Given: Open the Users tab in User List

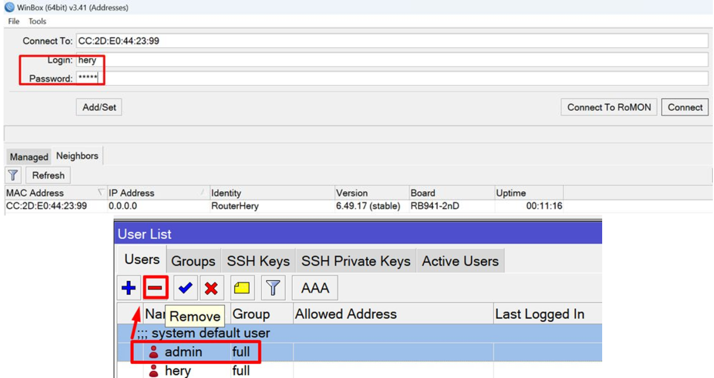Looking at the screenshot, I should 142,260.
